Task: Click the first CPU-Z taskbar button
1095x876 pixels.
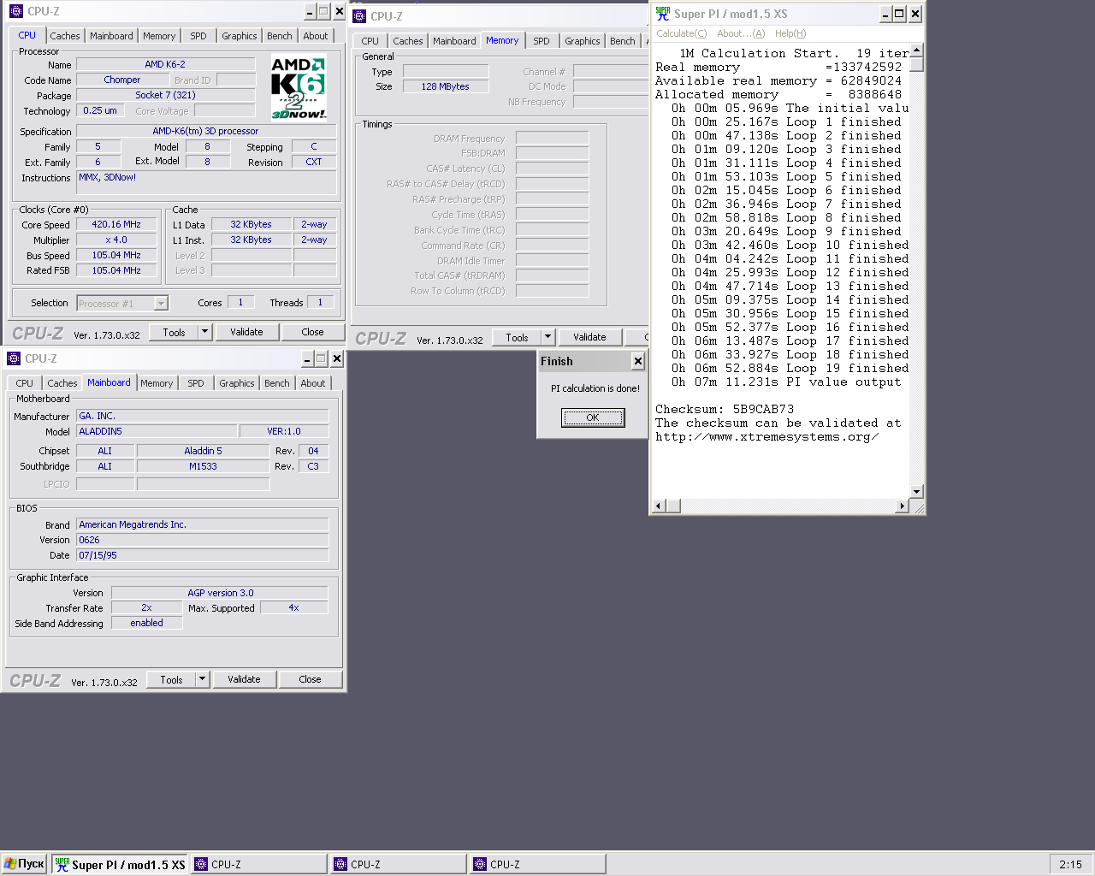Action: (259, 865)
